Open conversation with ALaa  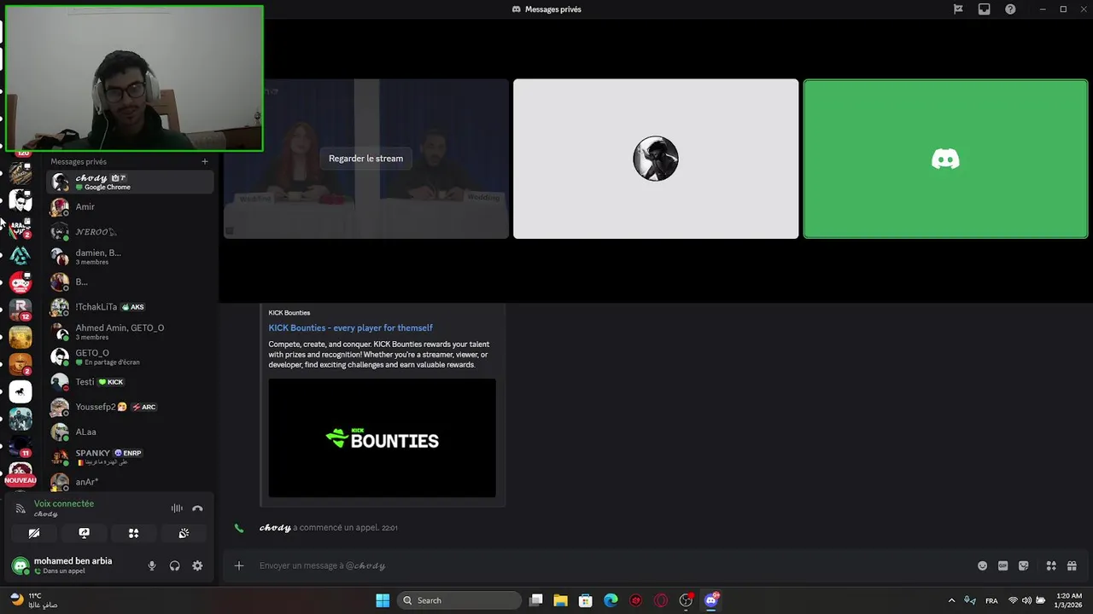pyautogui.click(x=130, y=432)
